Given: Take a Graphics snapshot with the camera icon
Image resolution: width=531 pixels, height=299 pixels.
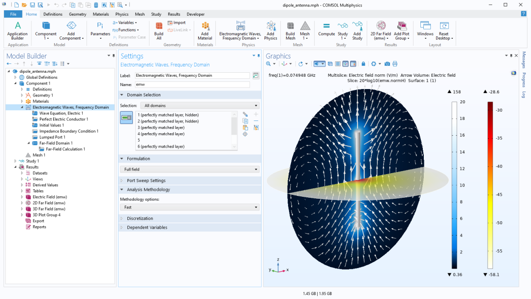Looking at the screenshot, I should (387, 63).
